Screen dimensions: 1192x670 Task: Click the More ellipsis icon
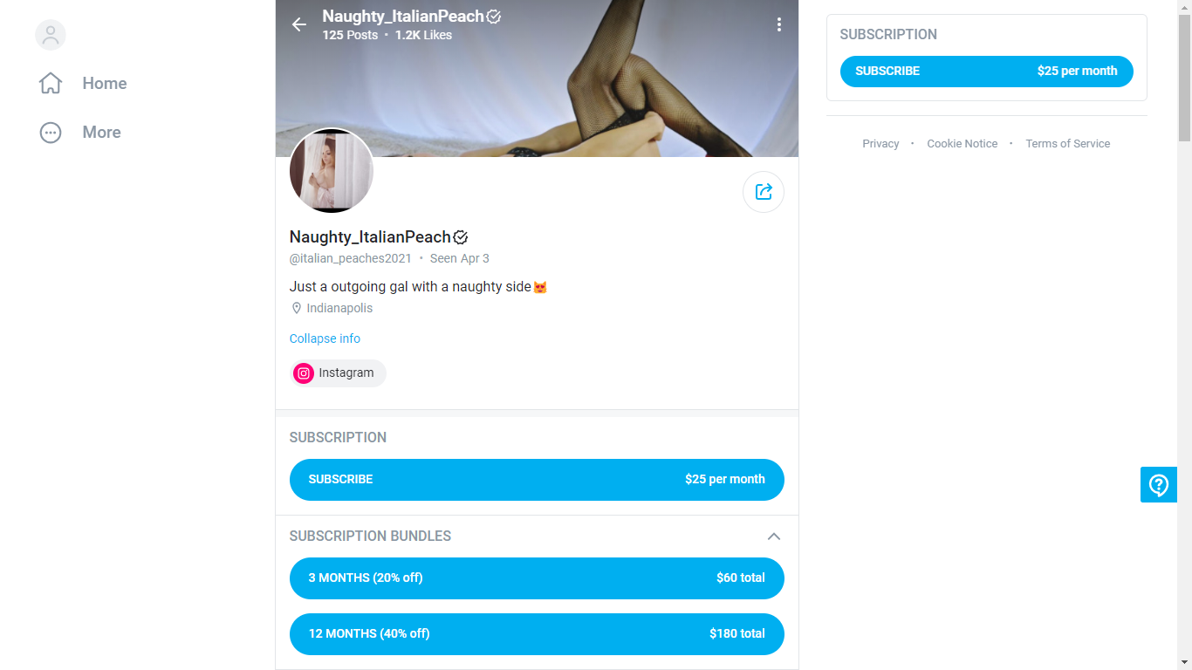point(51,133)
